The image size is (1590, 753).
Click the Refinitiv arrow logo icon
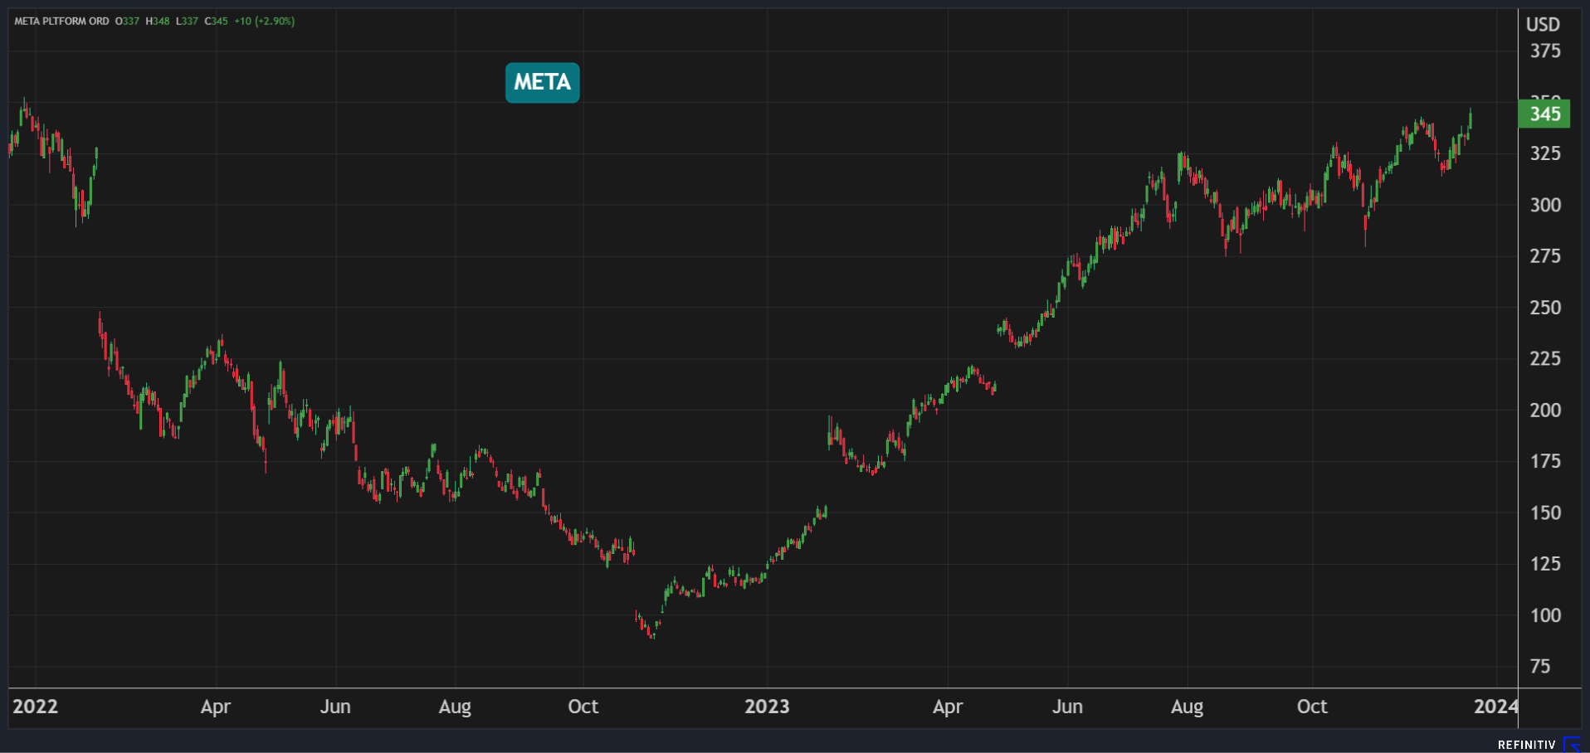tap(1572, 744)
